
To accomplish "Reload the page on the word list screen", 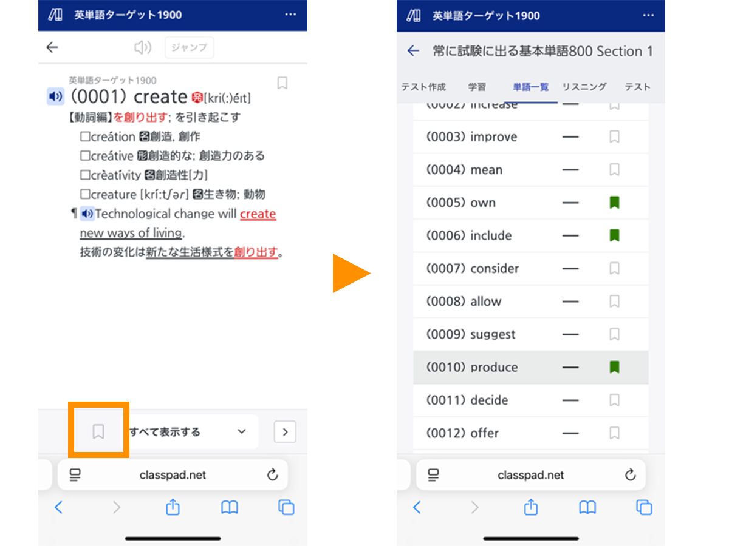I will point(631,474).
